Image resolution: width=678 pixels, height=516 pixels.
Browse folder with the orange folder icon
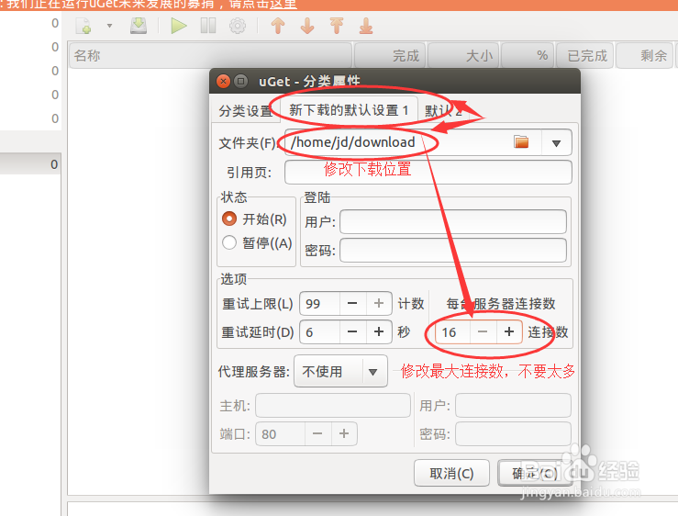click(521, 142)
